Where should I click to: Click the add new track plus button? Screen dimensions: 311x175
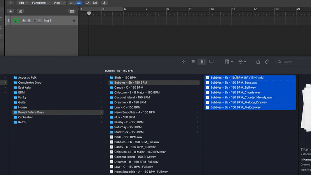tap(11, 11)
